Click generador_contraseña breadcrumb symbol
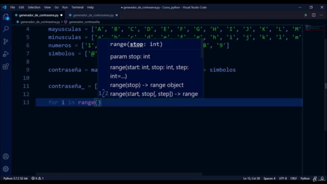 pyautogui.click(x=84, y=22)
